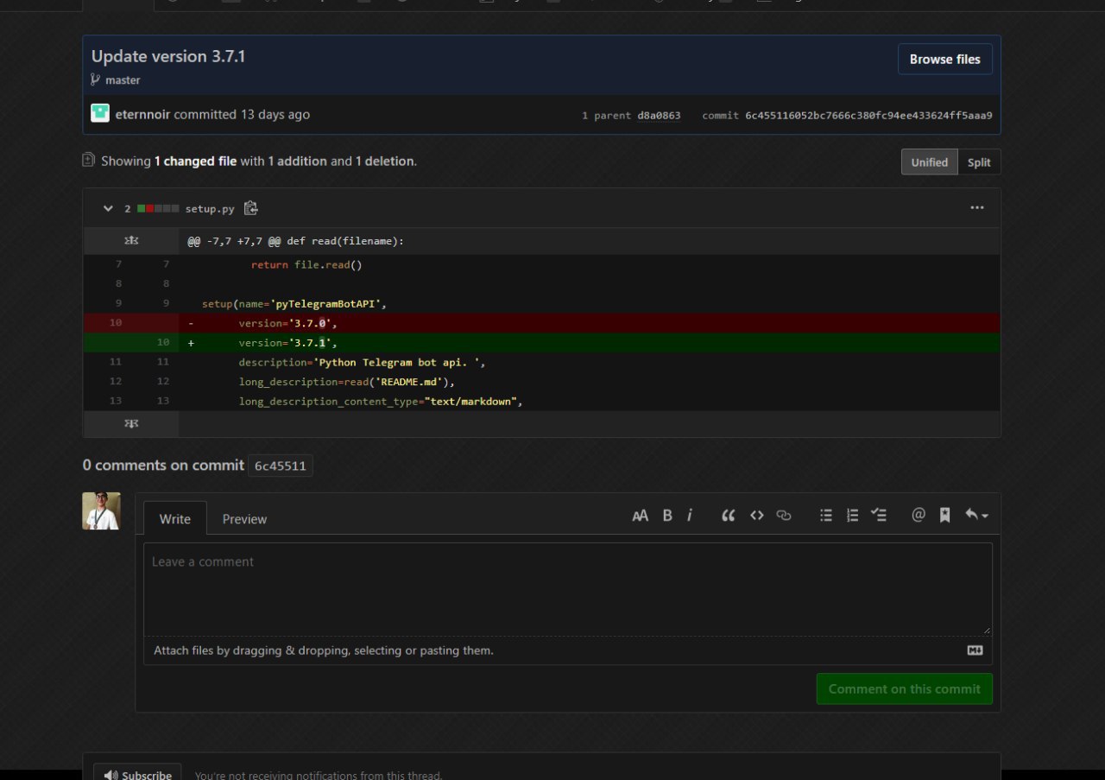The image size is (1105, 780).
Task: Click the master branch label
Action: tap(123, 79)
